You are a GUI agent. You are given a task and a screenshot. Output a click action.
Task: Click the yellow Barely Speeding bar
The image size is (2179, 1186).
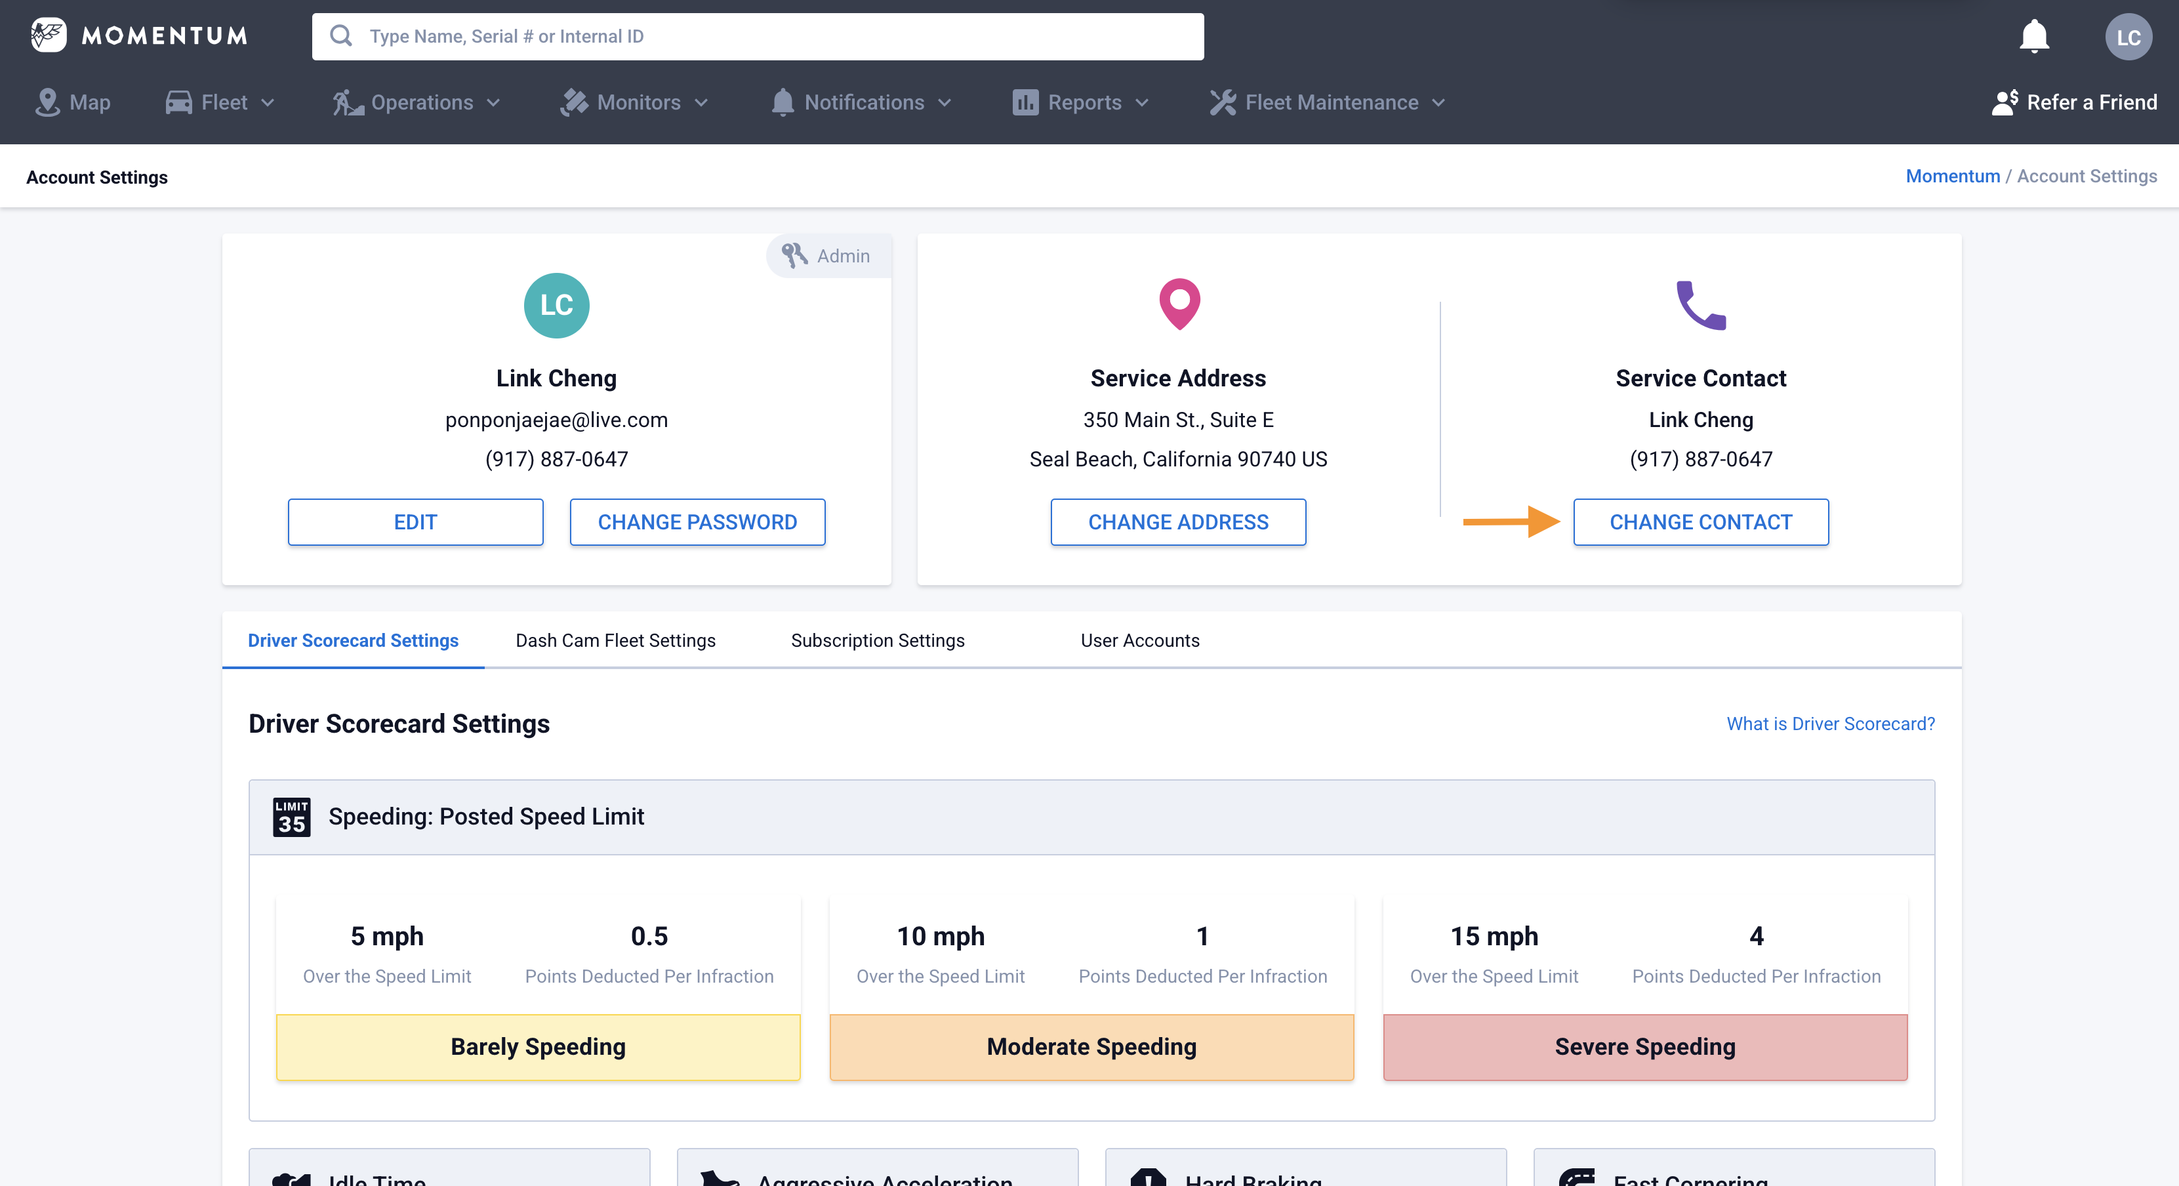coord(538,1046)
